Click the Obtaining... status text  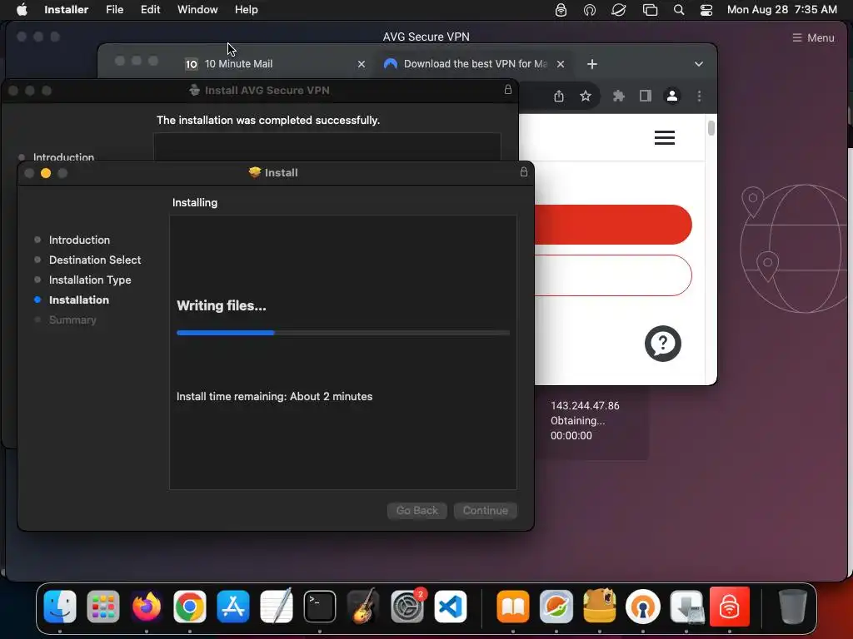[577, 420]
